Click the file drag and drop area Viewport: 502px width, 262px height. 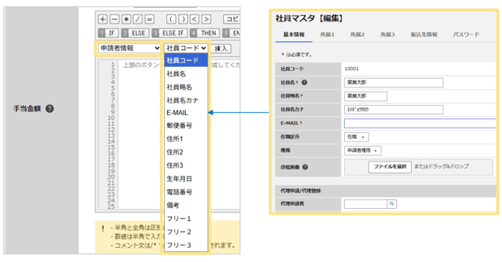pos(419,167)
